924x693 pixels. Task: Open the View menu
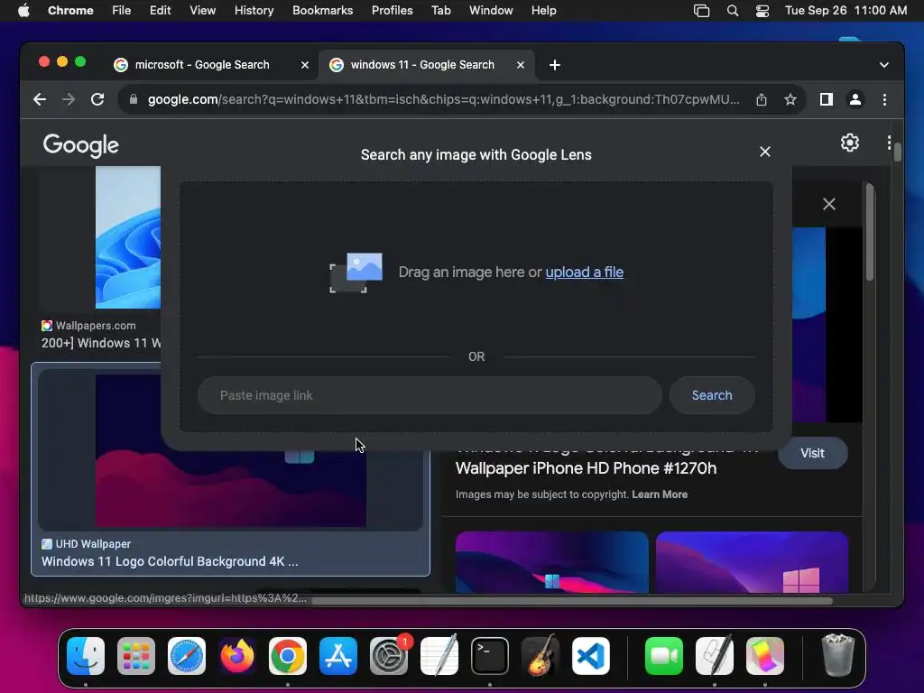(x=203, y=11)
